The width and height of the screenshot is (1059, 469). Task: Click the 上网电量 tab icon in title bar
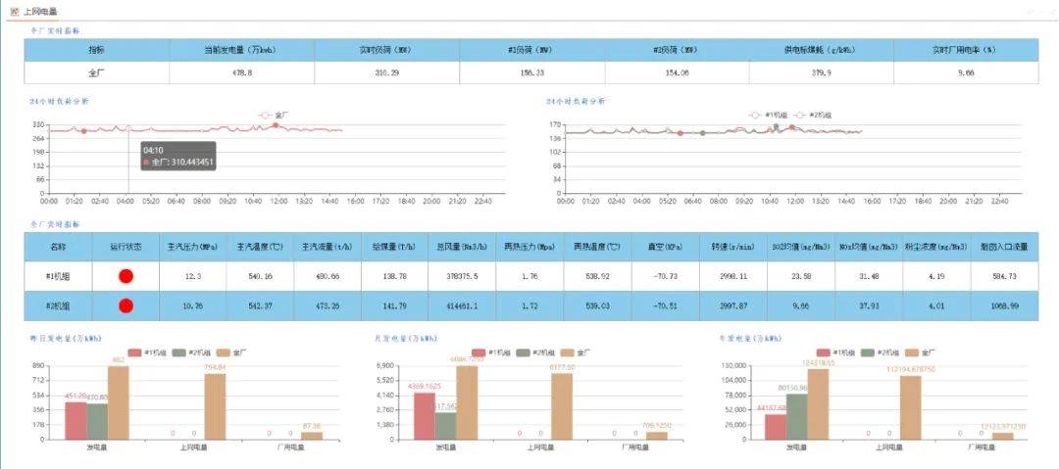(x=14, y=11)
